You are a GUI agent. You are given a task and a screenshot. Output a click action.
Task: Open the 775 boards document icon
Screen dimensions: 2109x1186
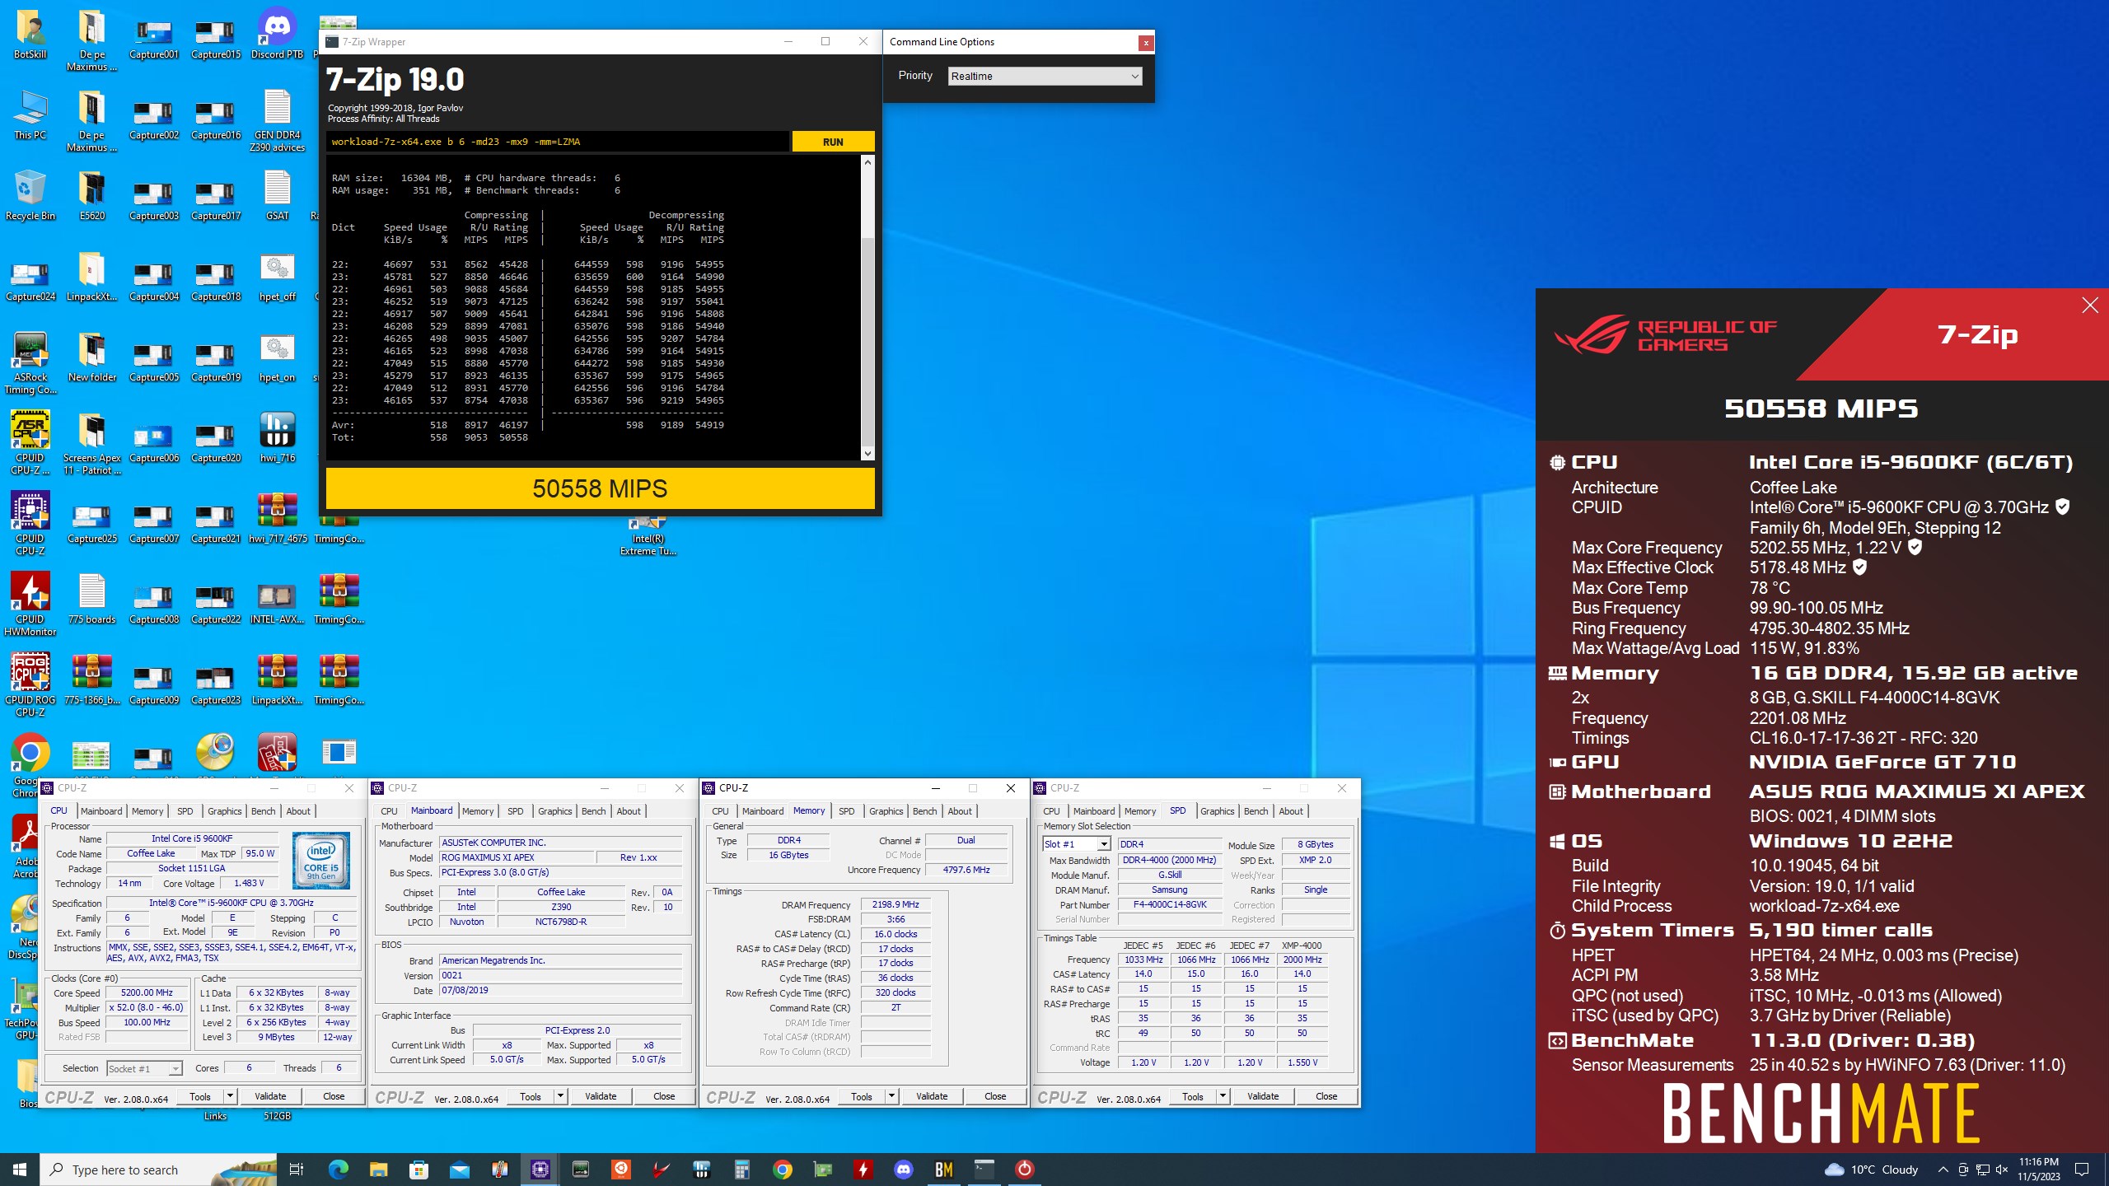(92, 600)
